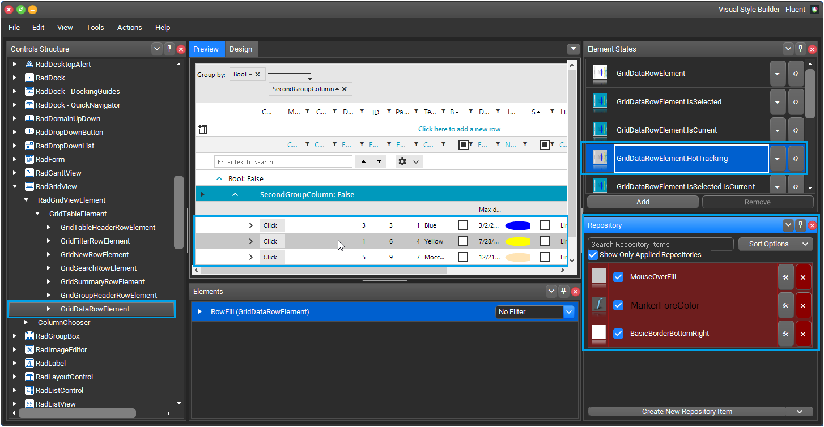Check the first checkbox in Blue row

(x=463, y=225)
